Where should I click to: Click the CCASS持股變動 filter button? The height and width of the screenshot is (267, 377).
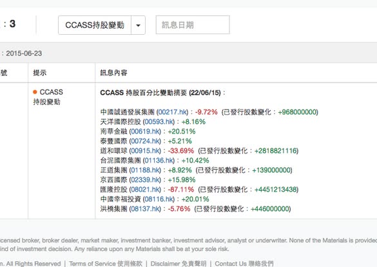[x=95, y=25]
